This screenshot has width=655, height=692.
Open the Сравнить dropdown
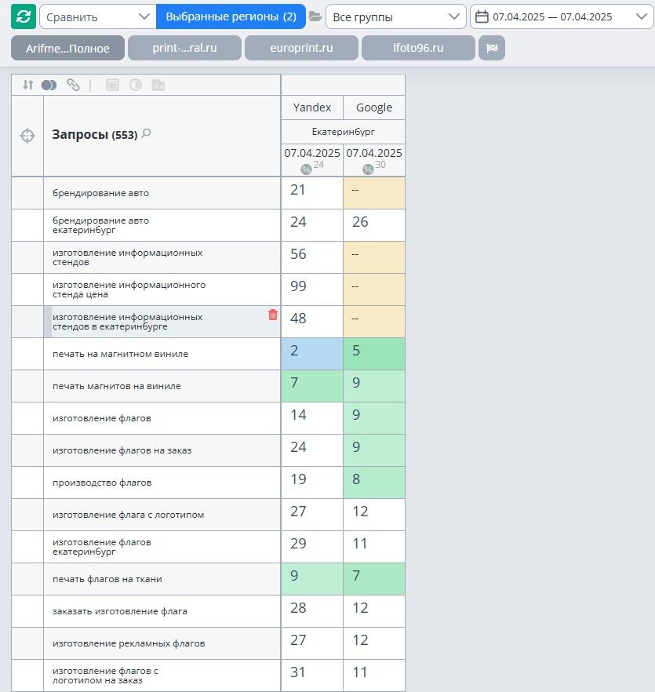(97, 16)
